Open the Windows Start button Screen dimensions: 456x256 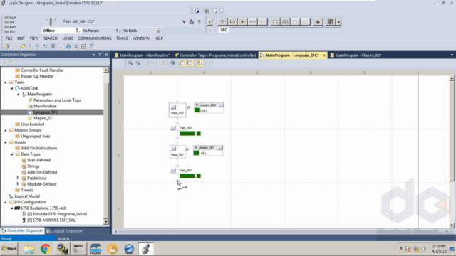coord(9,249)
